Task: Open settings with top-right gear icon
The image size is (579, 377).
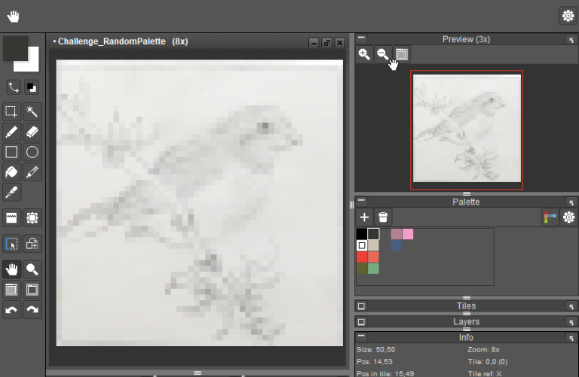Action: coord(568,16)
